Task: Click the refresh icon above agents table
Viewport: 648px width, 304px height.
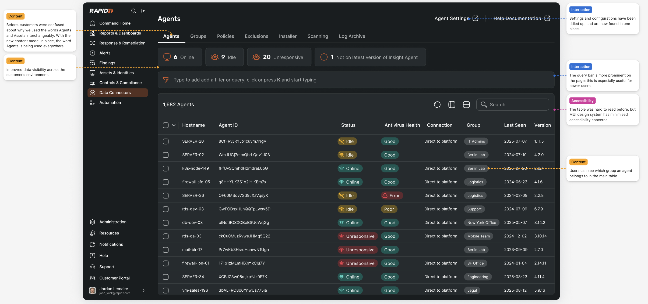Action: [x=437, y=104]
